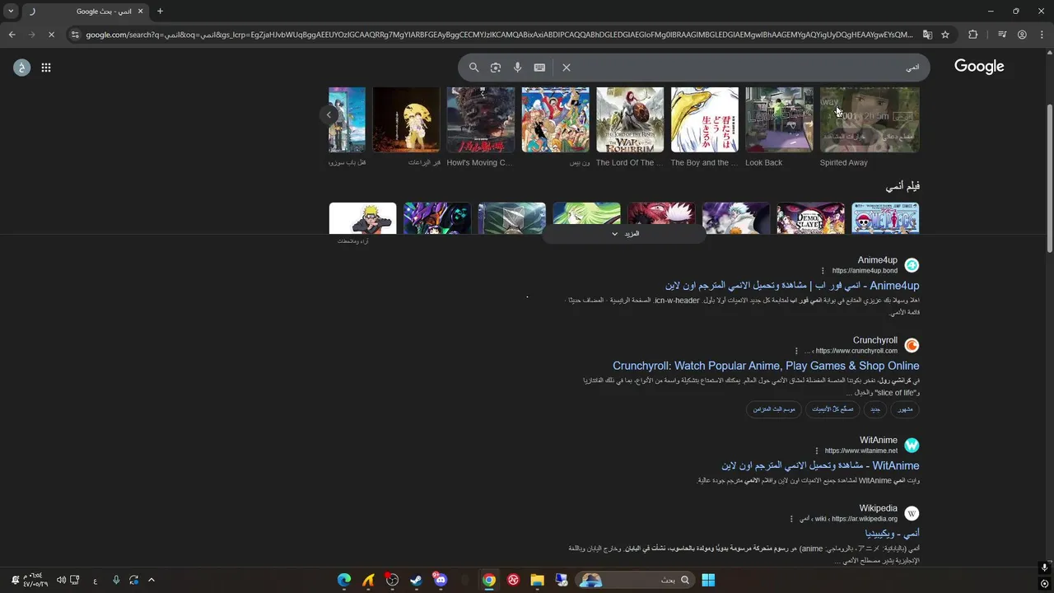This screenshot has height=593, width=1054.
Task: Click the Wikipedia favicon
Action: point(912,513)
